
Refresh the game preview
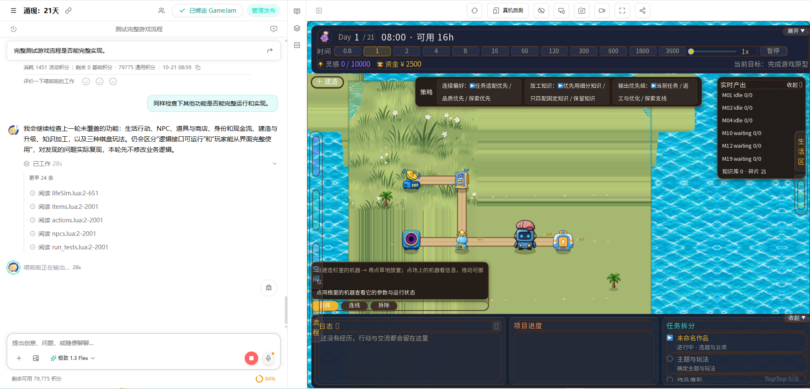pos(475,11)
